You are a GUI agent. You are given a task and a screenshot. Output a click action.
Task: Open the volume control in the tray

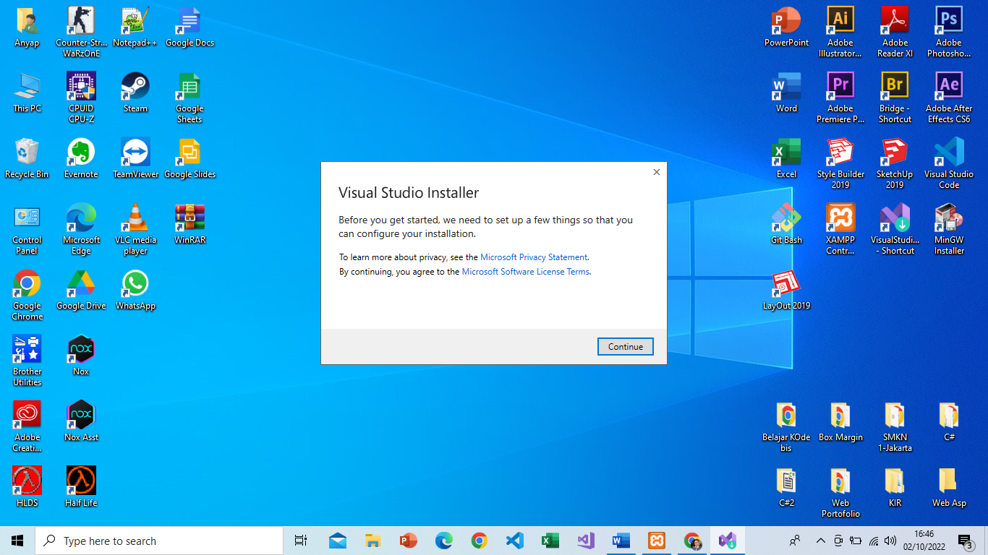tap(890, 541)
